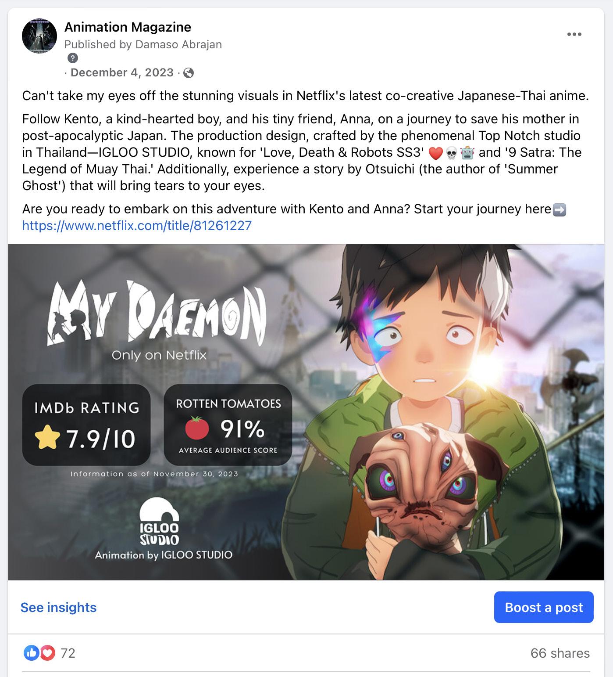The width and height of the screenshot is (613, 677).
Task: Click the Animation Magazine profile picture
Action: click(39, 36)
